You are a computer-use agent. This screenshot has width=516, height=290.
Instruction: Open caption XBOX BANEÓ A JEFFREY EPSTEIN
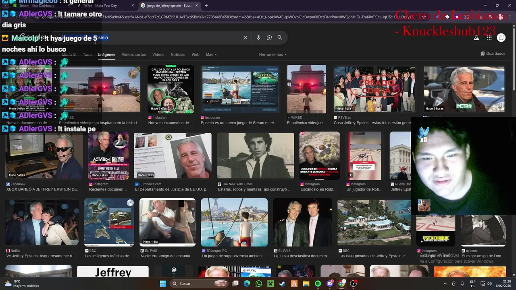point(43,189)
